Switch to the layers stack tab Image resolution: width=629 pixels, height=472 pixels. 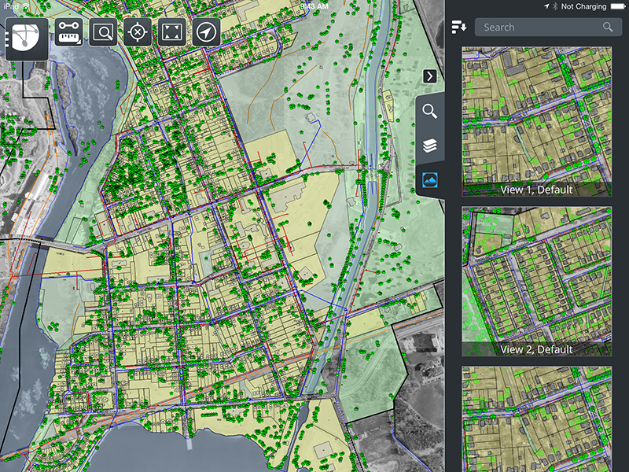(x=430, y=146)
